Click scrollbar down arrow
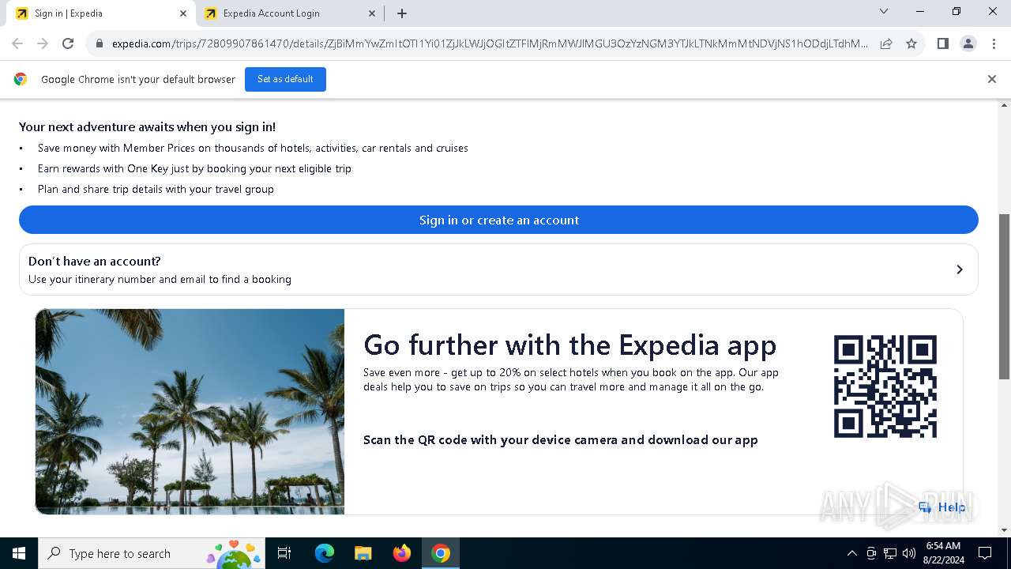This screenshot has width=1011, height=569. pos(1005,530)
